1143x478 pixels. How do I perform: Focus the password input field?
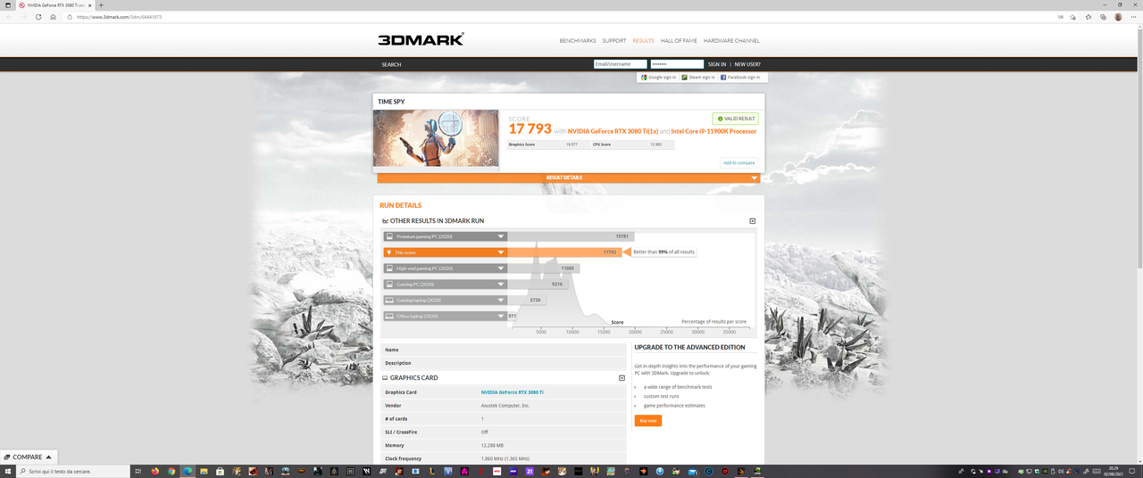[x=677, y=64]
